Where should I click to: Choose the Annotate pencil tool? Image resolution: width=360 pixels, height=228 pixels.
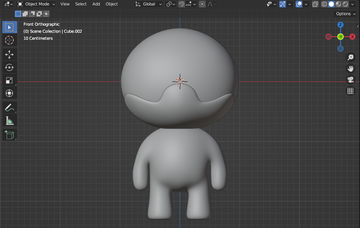click(9, 108)
